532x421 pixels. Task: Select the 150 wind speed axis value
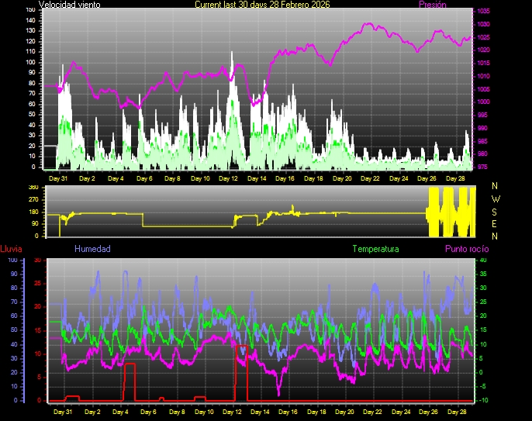coord(30,11)
